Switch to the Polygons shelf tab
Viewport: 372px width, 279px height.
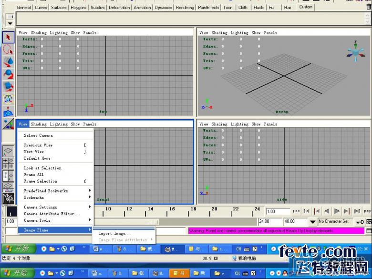click(x=79, y=8)
